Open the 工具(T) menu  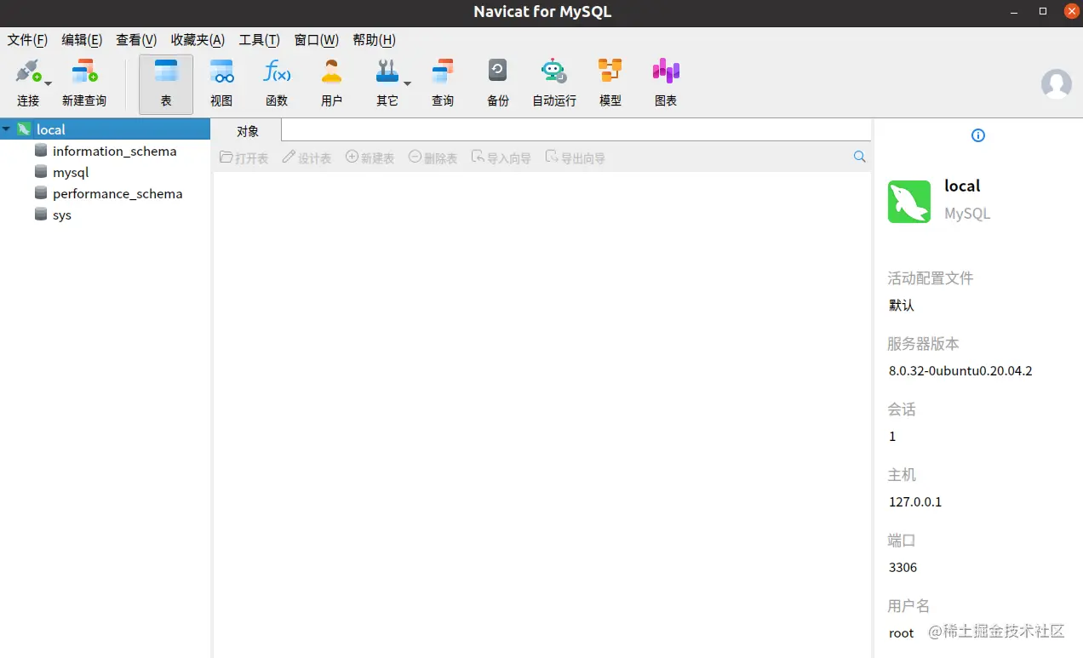(259, 40)
